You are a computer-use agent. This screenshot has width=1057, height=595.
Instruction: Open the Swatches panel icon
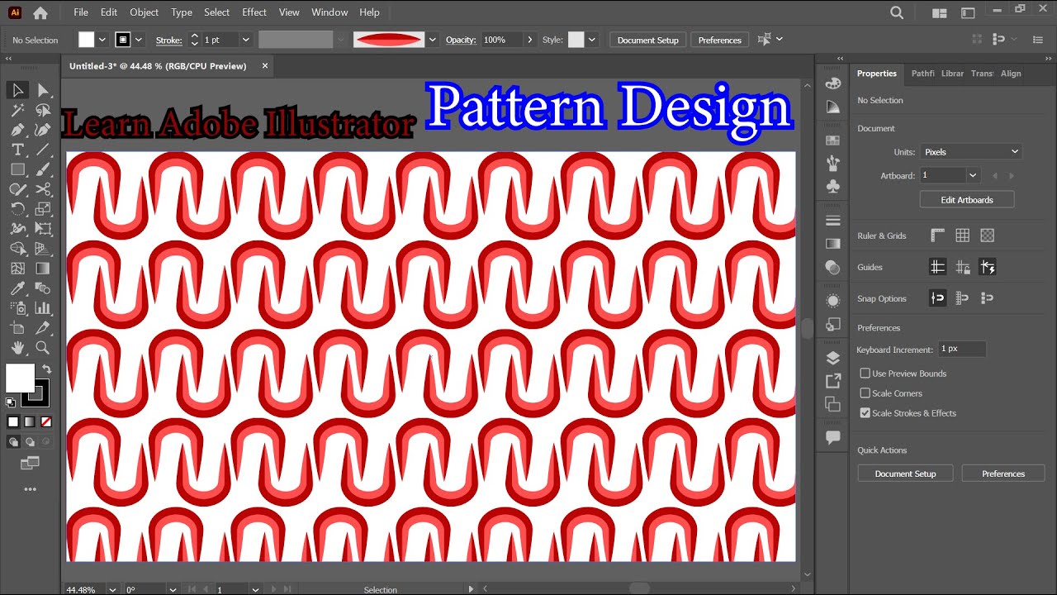tap(833, 141)
